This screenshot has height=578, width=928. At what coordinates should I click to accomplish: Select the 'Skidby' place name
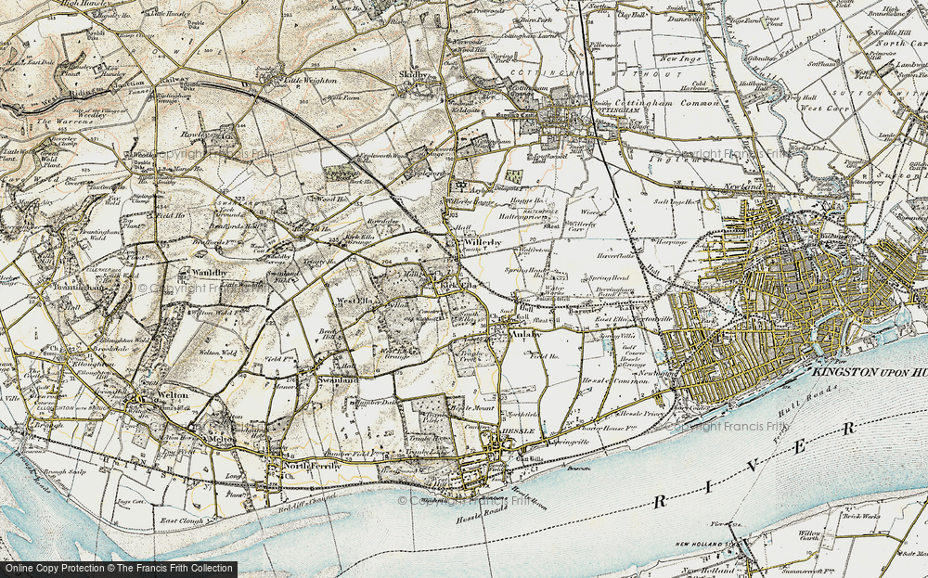[x=413, y=74]
